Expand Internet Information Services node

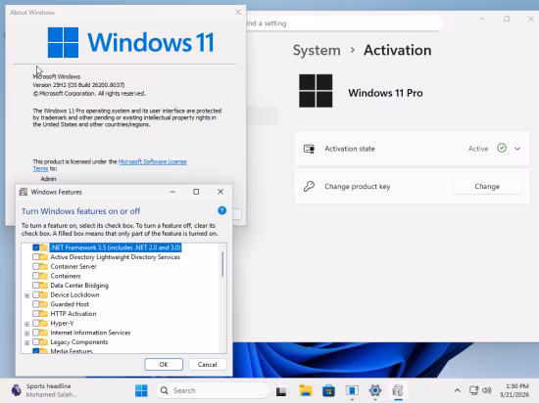26,333
